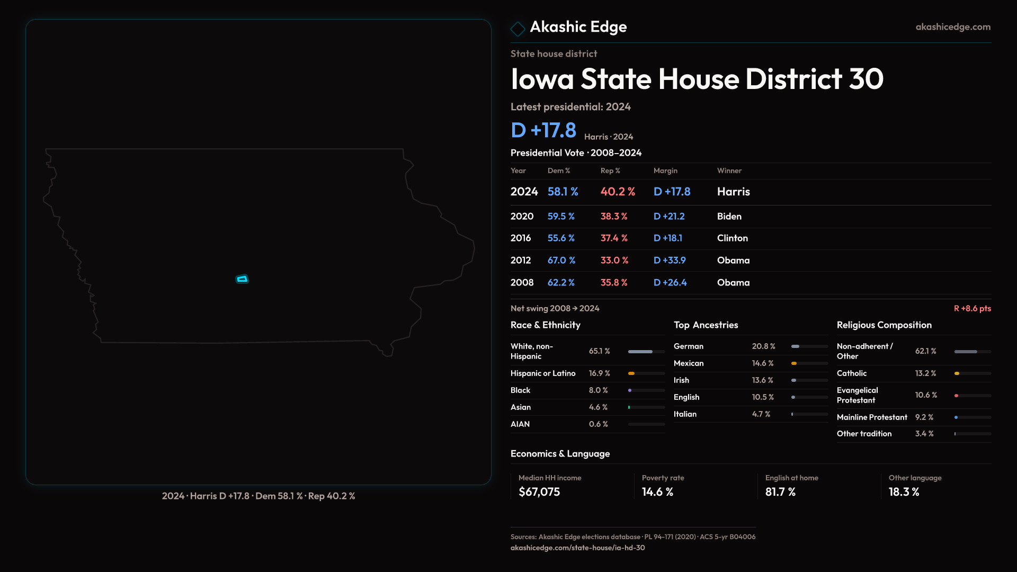The height and width of the screenshot is (572, 1017).
Task: Click the Margin column header
Action: 665,171
